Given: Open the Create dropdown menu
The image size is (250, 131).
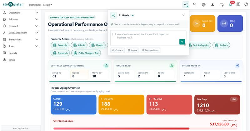Looking at the screenshot, I should coord(47,5).
